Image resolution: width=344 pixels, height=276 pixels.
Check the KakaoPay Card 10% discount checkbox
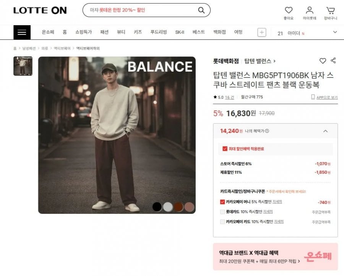[x=222, y=222]
